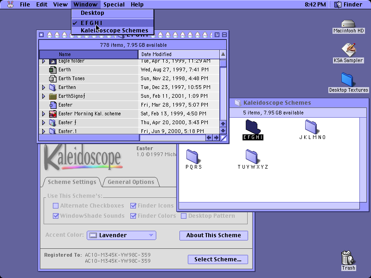The width and height of the screenshot is (371, 278).
Task: Toggle Desktop Pattern checkbox
Action: [x=184, y=216]
